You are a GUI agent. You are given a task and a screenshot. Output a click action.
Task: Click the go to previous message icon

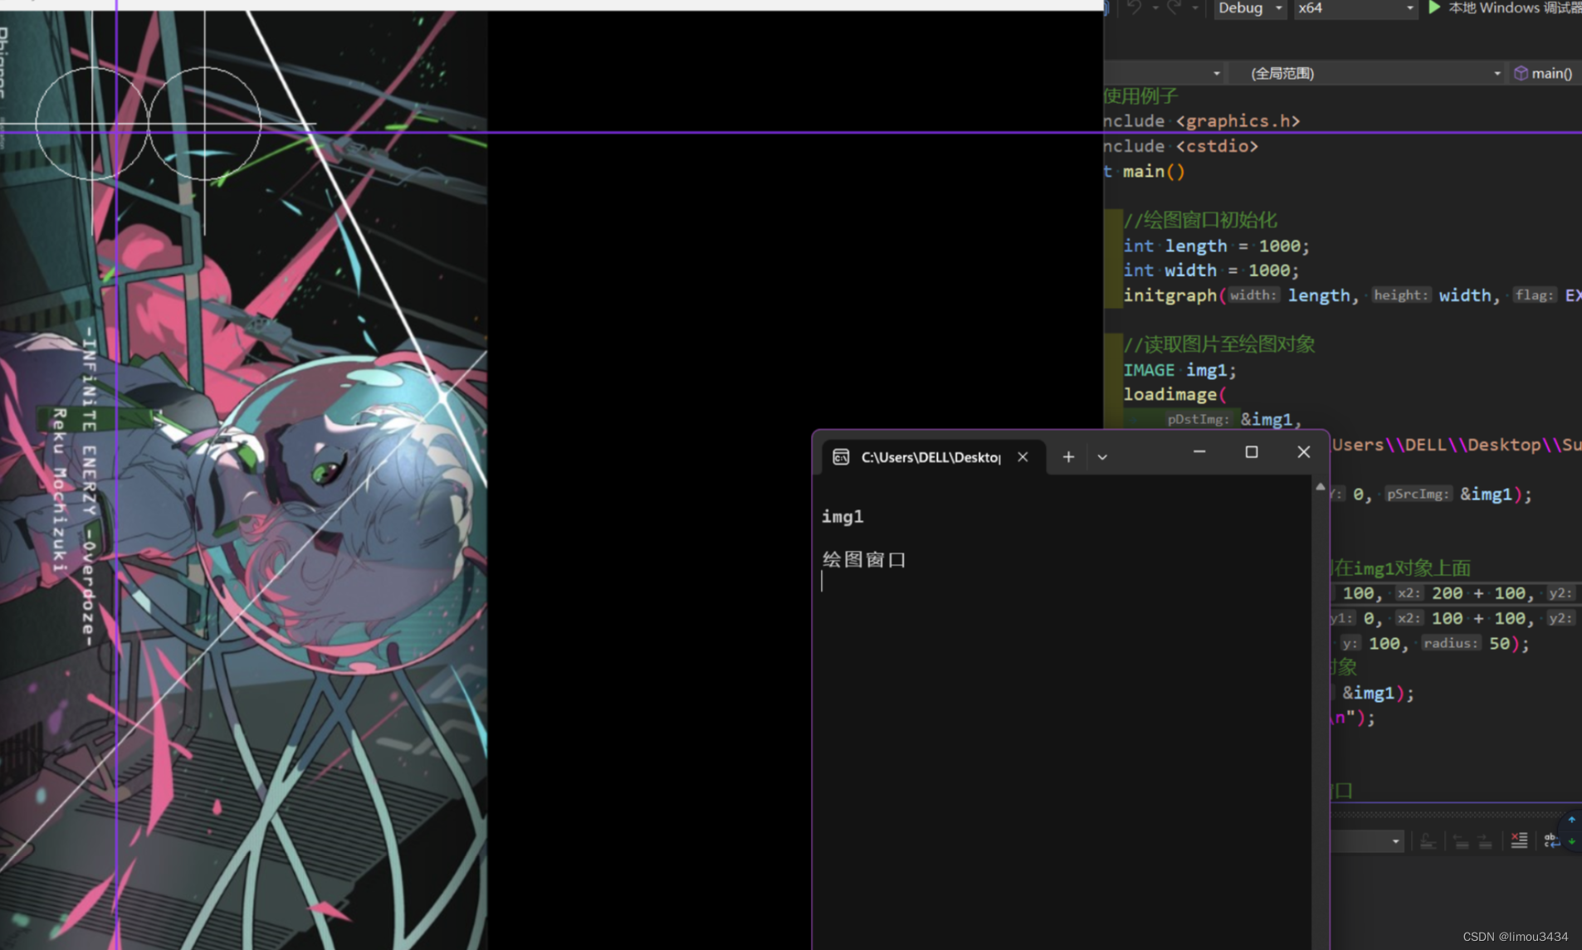click(x=1461, y=842)
